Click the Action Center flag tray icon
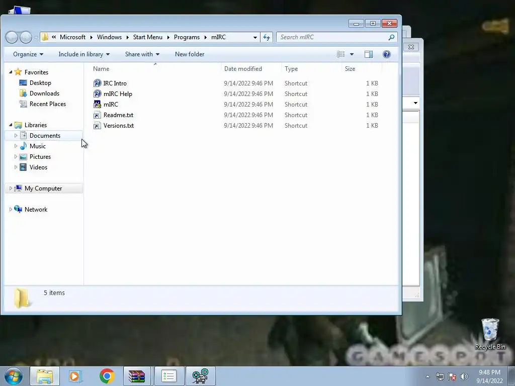This screenshot has height=386, width=515. click(x=452, y=376)
